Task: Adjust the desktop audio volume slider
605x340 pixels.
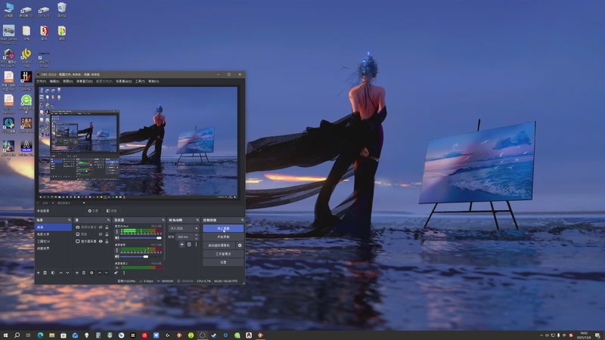Action: [x=141, y=256]
